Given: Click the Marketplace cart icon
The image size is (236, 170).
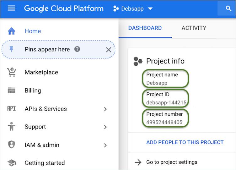Looking at the screenshot, I should [x=12, y=72].
